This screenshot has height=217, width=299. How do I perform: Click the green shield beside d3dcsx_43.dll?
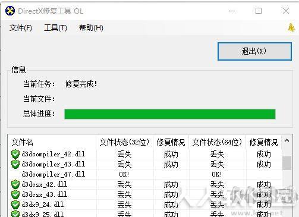[x=15, y=194]
